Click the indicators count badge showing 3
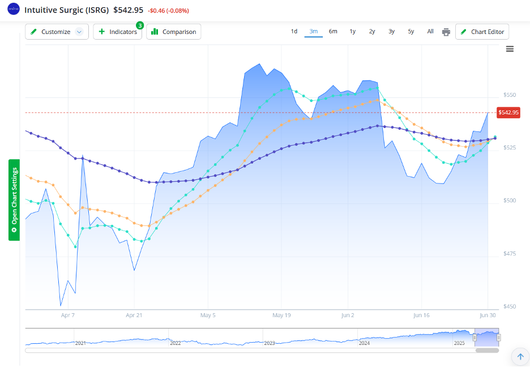This screenshot has height=367, width=530. pos(140,25)
